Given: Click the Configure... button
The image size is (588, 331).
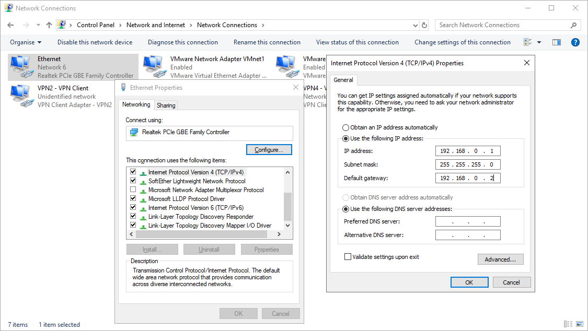Looking at the screenshot, I should click(x=269, y=150).
